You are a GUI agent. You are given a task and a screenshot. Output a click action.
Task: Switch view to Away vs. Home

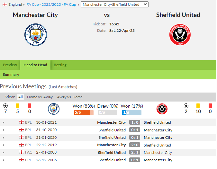(70, 97)
